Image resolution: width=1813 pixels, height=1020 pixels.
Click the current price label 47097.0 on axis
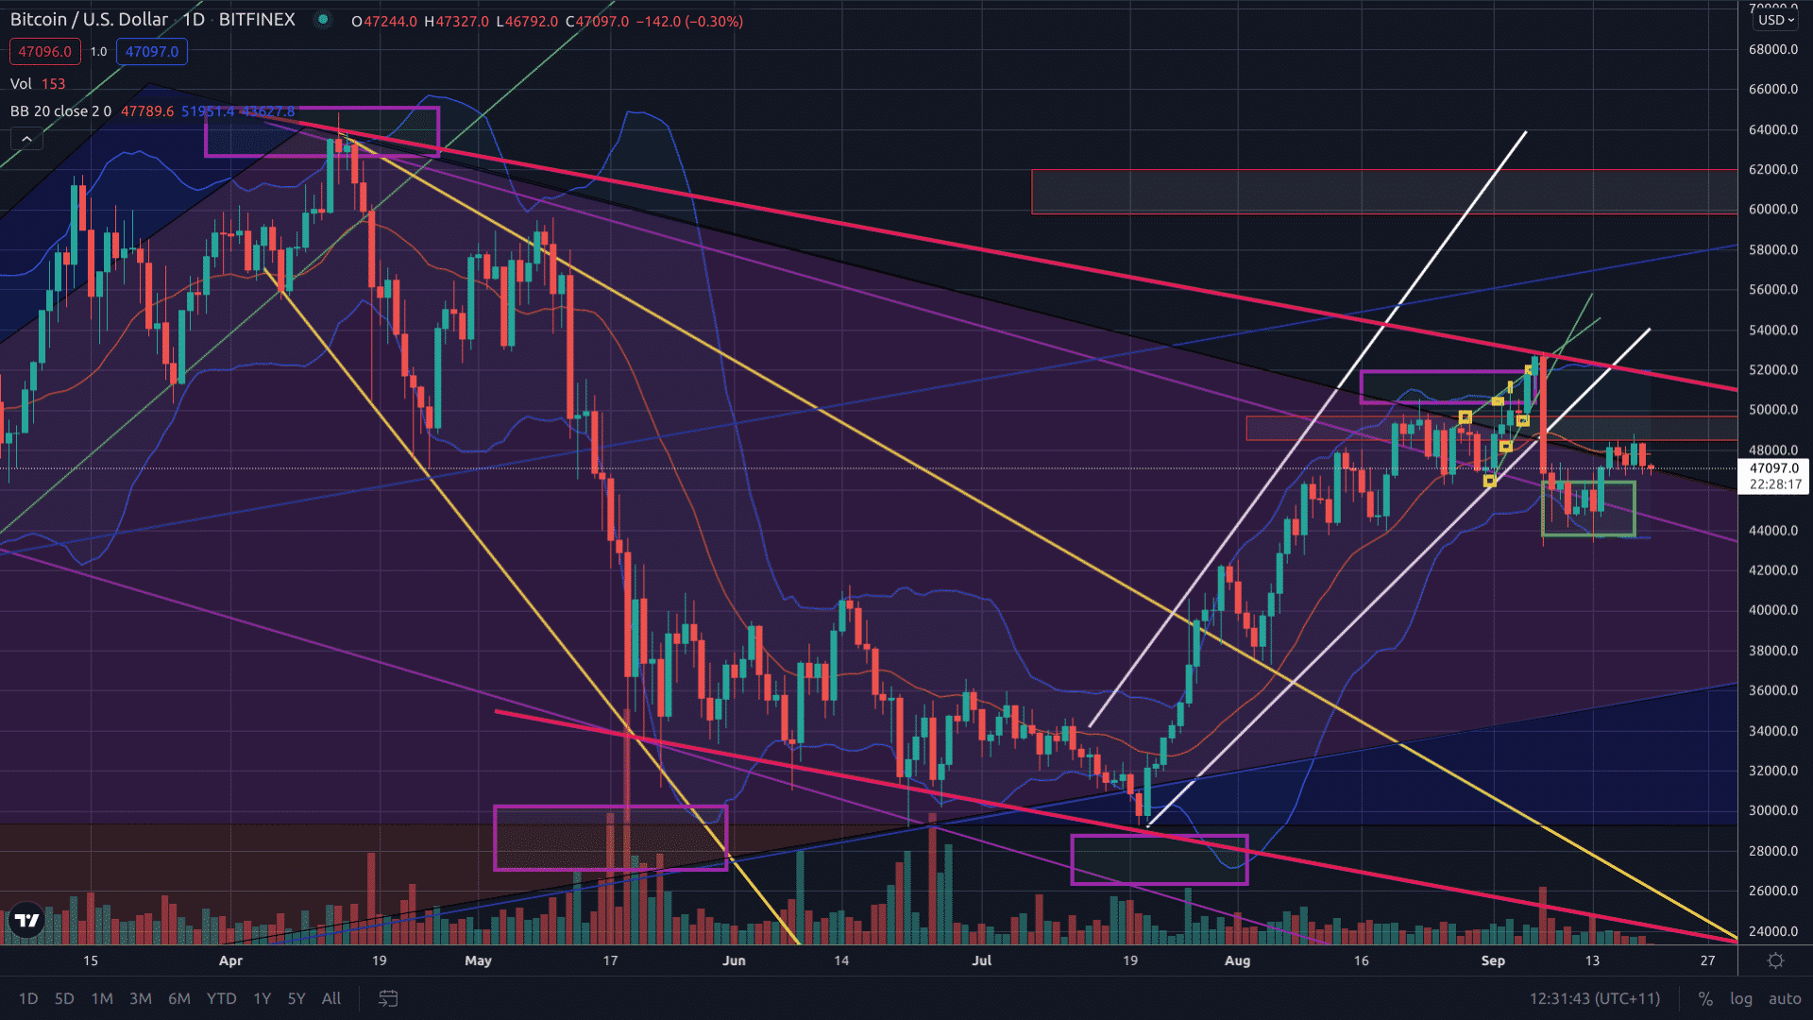(x=1773, y=468)
